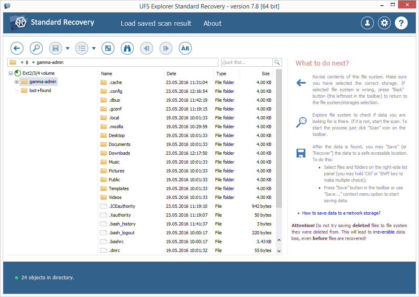
Task: Click the $ root segment in the path bar
Action: point(27,62)
